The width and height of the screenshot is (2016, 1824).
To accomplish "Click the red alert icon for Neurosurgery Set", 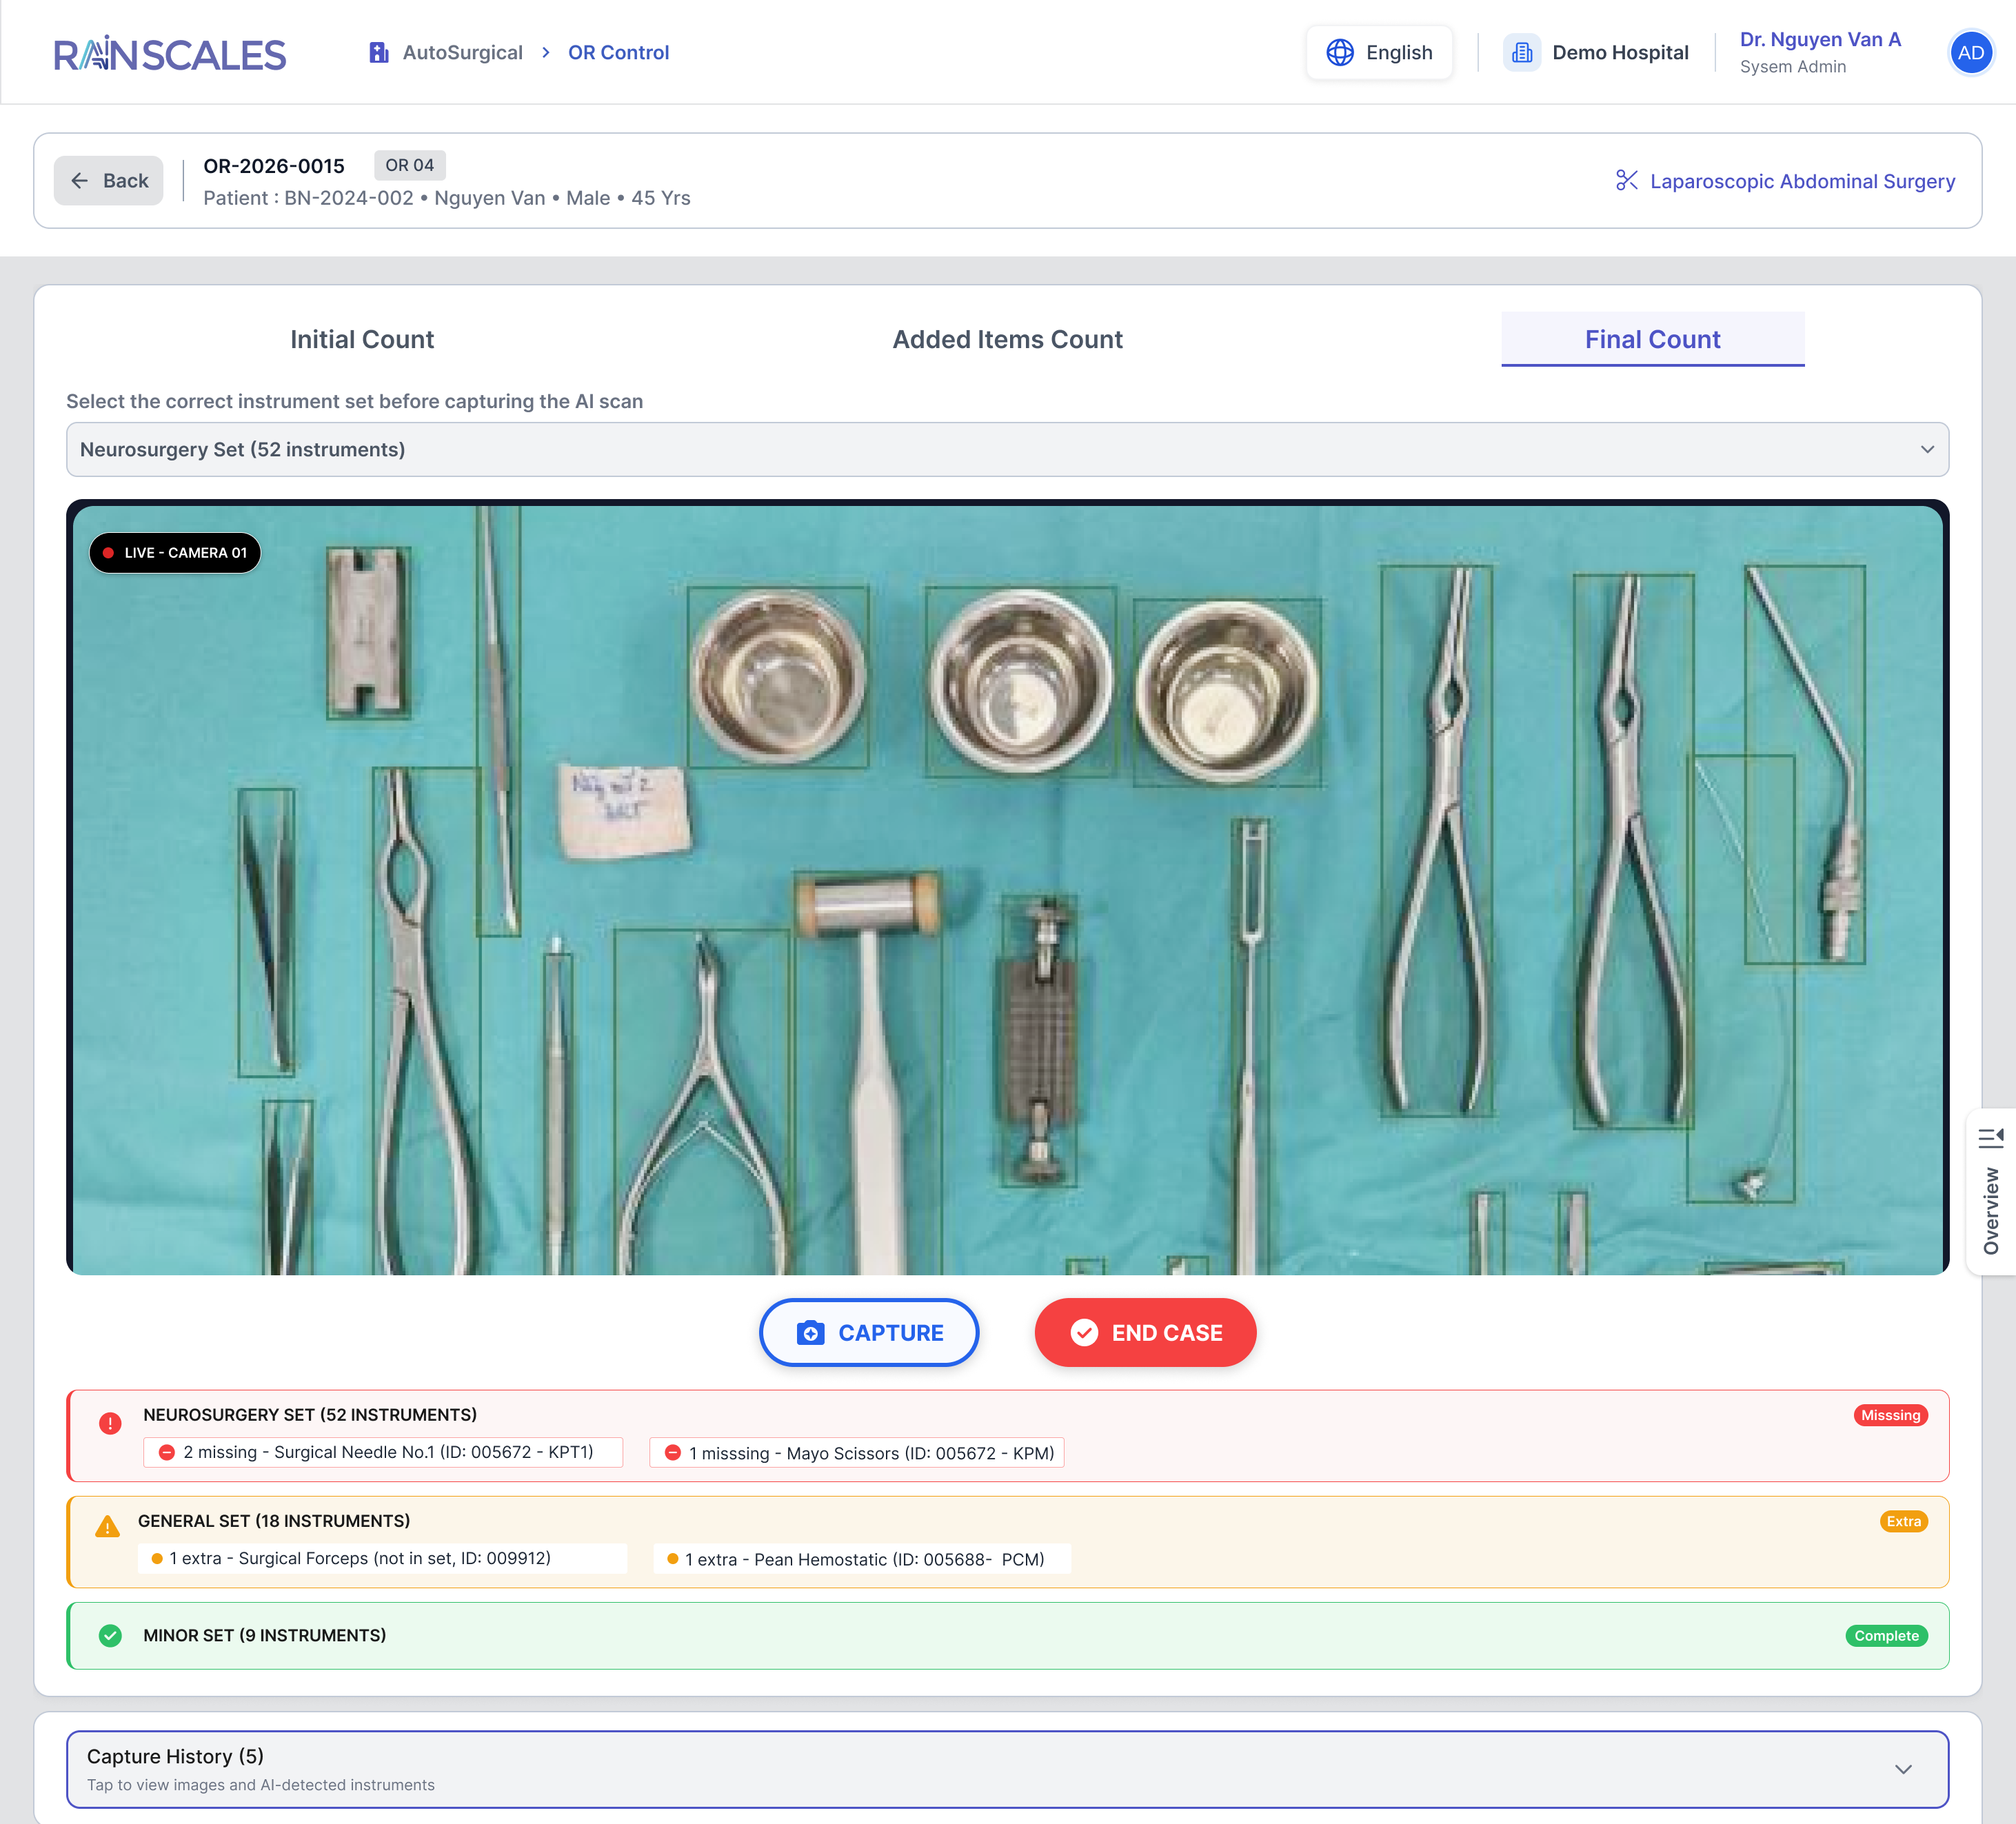I will point(110,1423).
